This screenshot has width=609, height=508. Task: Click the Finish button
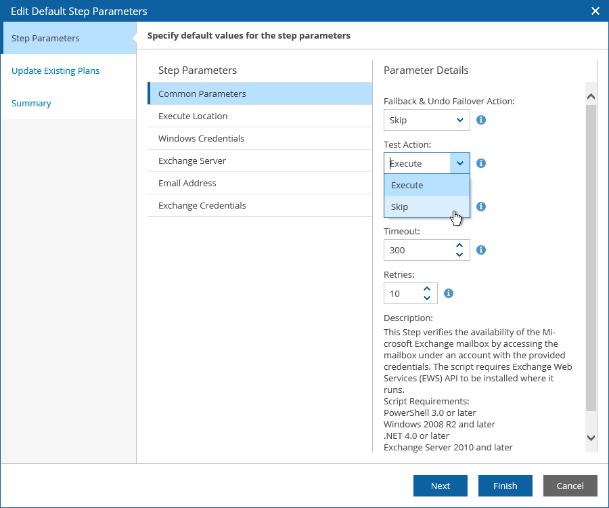coord(505,486)
